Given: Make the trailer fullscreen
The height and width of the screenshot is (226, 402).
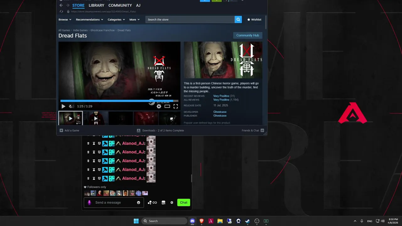Looking at the screenshot, I should 176,106.
